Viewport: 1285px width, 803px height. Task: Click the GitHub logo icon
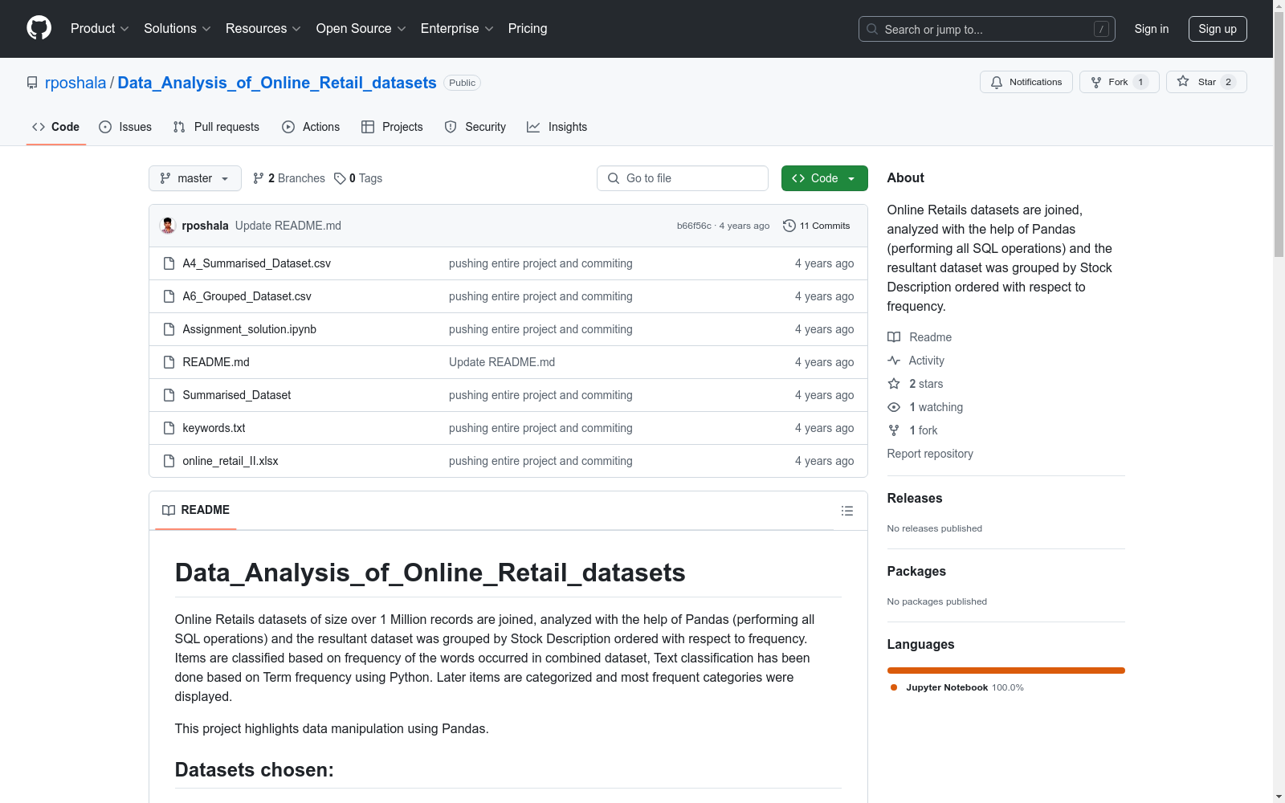[x=39, y=28]
